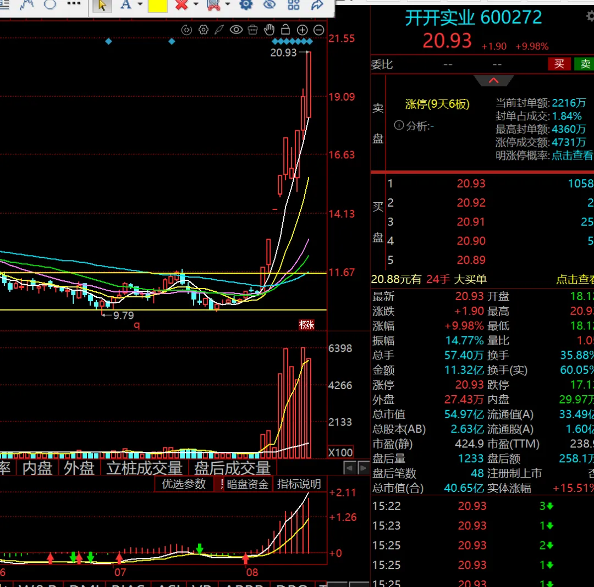This screenshot has width=594, height=587.
Task: Select the 立桩成交量 indicator tab
Action: (144, 468)
